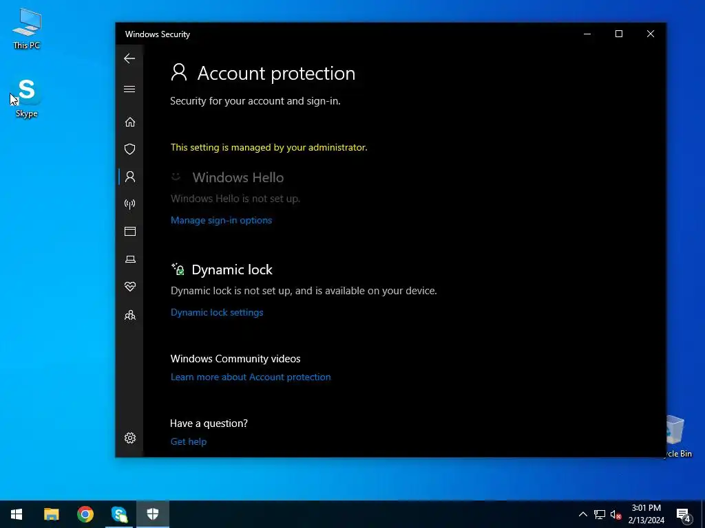Open Settings gear in Windows Security sidebar
The height and width of the screenshot is (528, 705).
click(x=130, y=438)
